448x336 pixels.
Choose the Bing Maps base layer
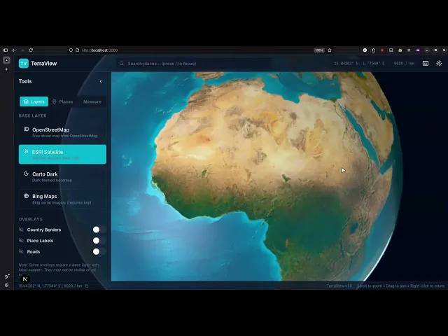(62, 199)
